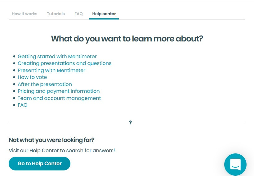Screen dimensions: 254x176
Task: Click the 'What do you want to learn more about?' heading
Action: [127, 39]
